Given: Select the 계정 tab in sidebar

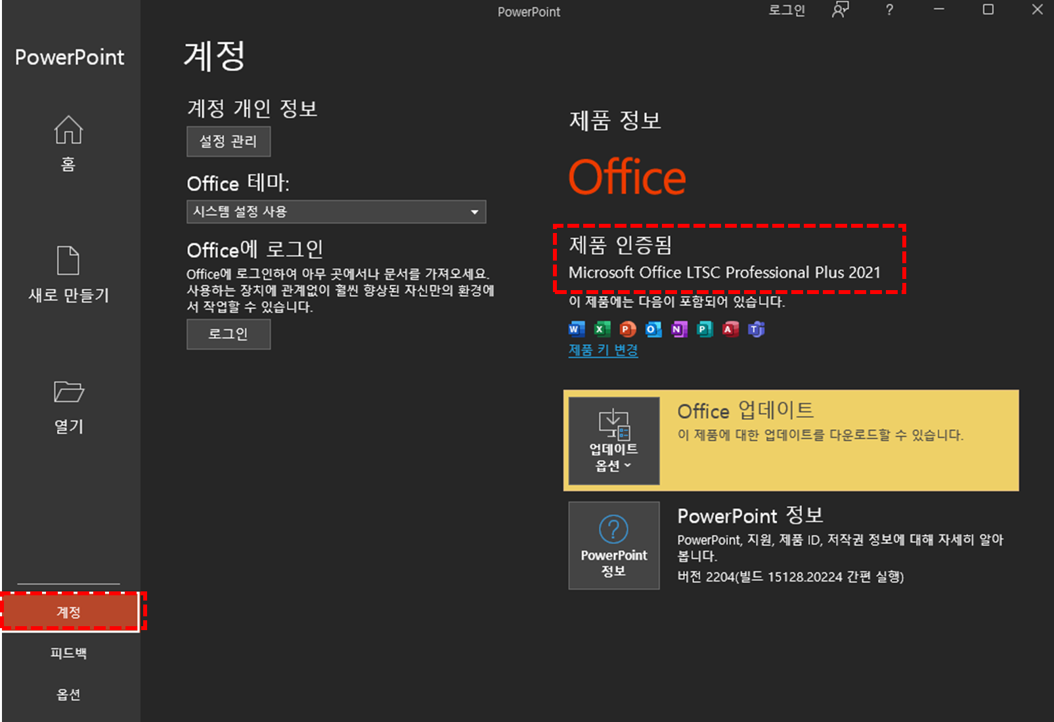Looking at the screenshot, I should 70,612.
